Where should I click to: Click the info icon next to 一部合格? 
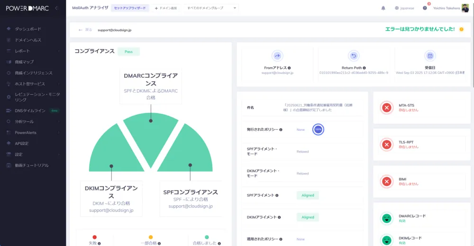coord(159,243)
